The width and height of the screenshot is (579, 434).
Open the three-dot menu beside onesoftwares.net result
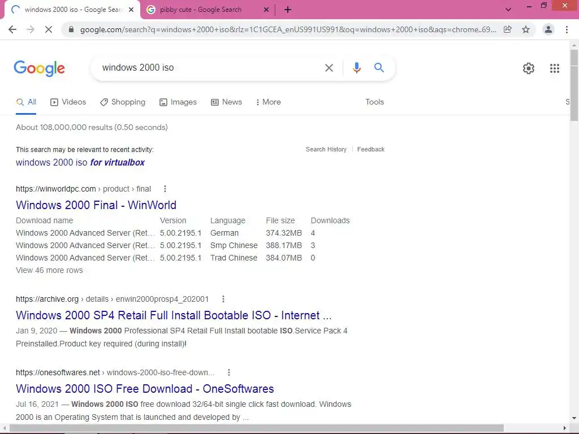229,372
